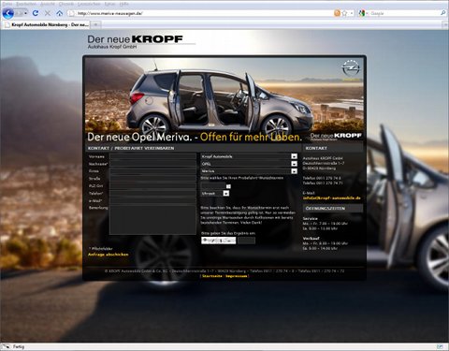Bookmark the page with the star icon
This screenshot has height=351, width=449.
pos(344,13)
